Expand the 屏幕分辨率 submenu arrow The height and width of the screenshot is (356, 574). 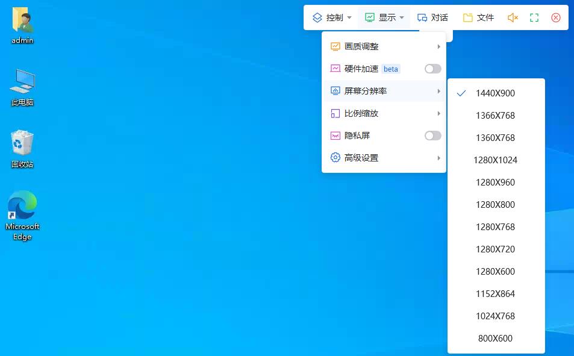[438, 91]
